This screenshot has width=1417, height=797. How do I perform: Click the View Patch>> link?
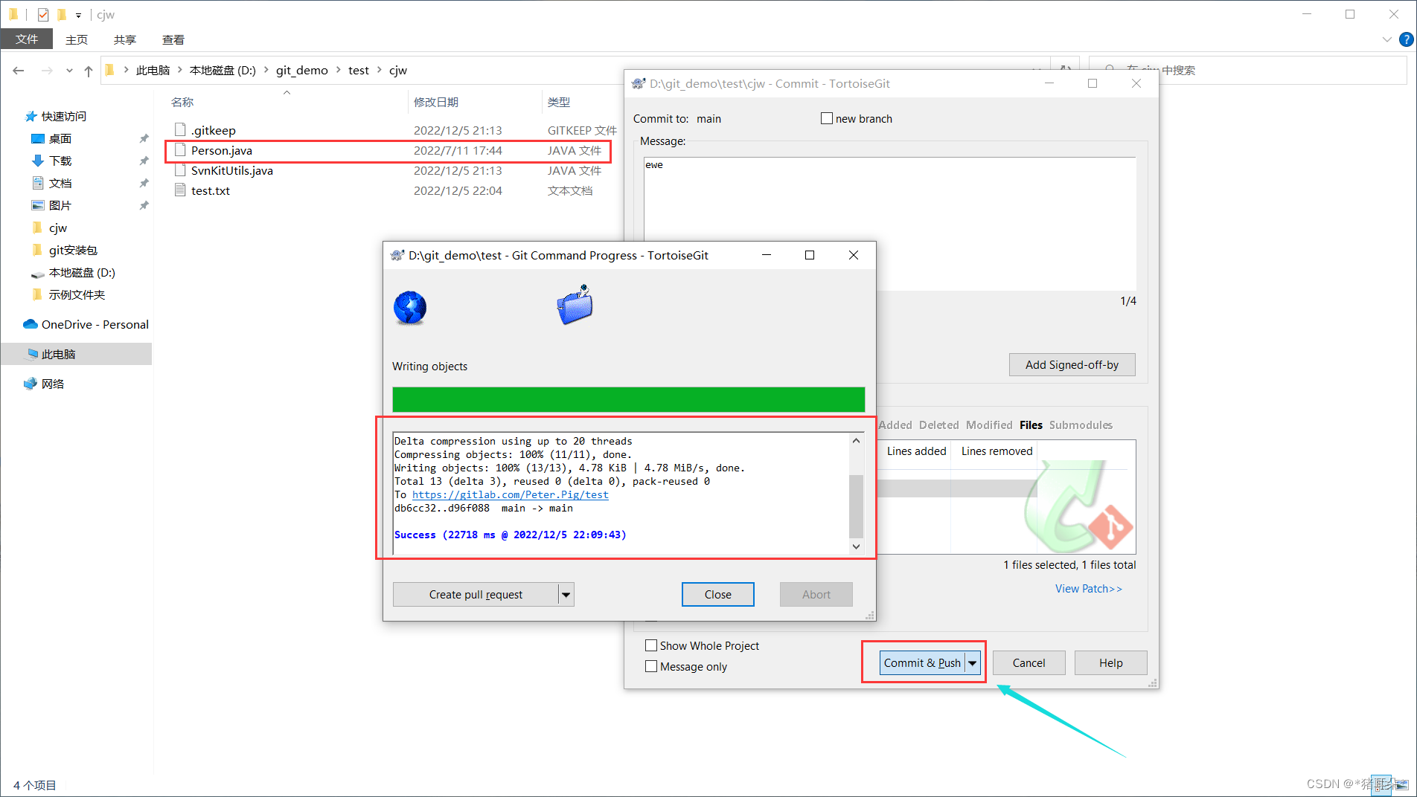tap(1089, 588)
